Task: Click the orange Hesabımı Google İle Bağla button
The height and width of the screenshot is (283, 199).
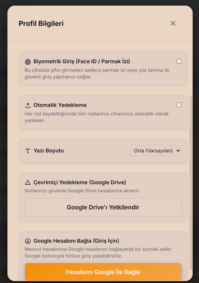Action: click(x=103, y=272)
